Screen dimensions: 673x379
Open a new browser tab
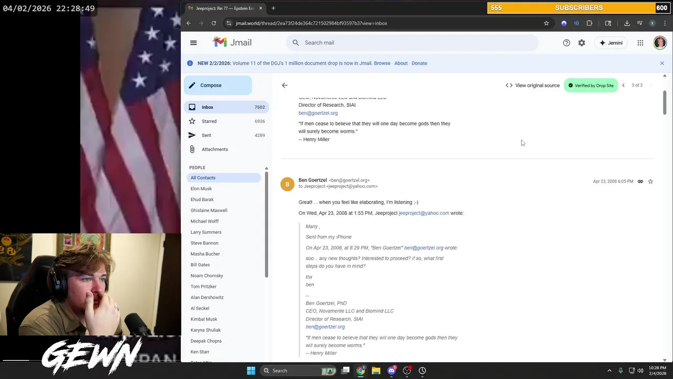(x=273, y=8)
